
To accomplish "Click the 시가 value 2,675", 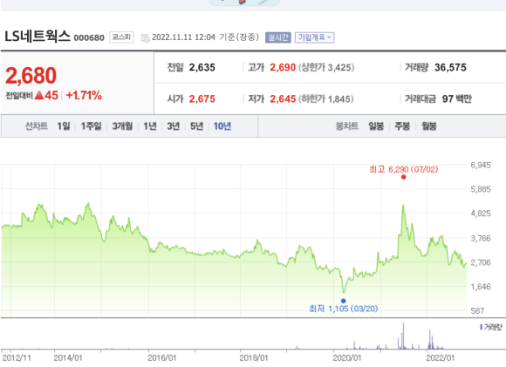I will point(202,99).
